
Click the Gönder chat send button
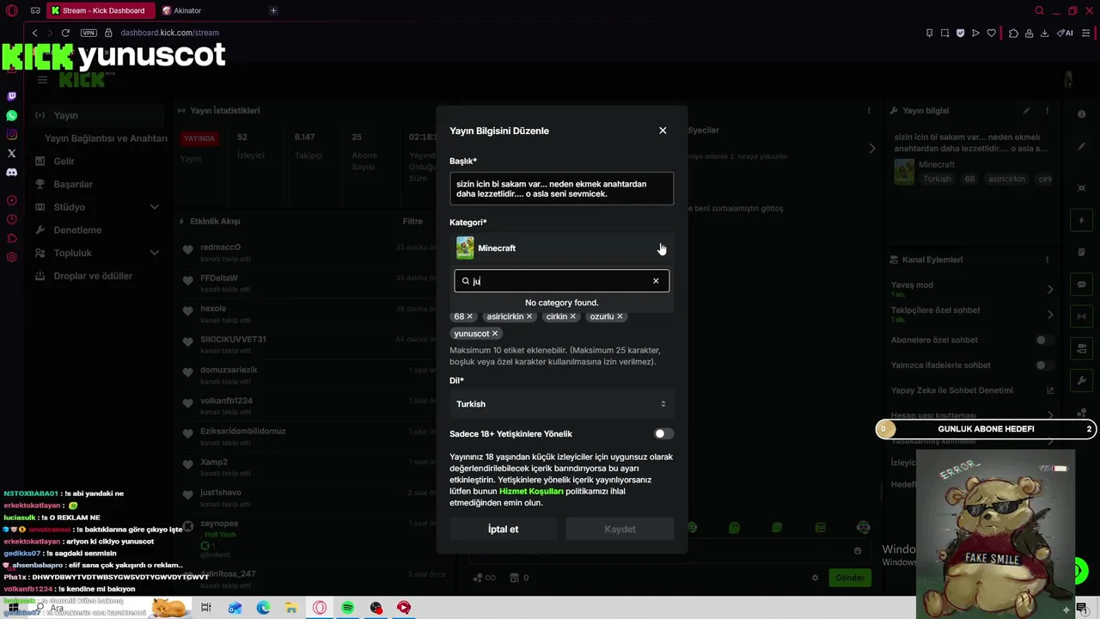pyautogui.click(x=850, y=578)
